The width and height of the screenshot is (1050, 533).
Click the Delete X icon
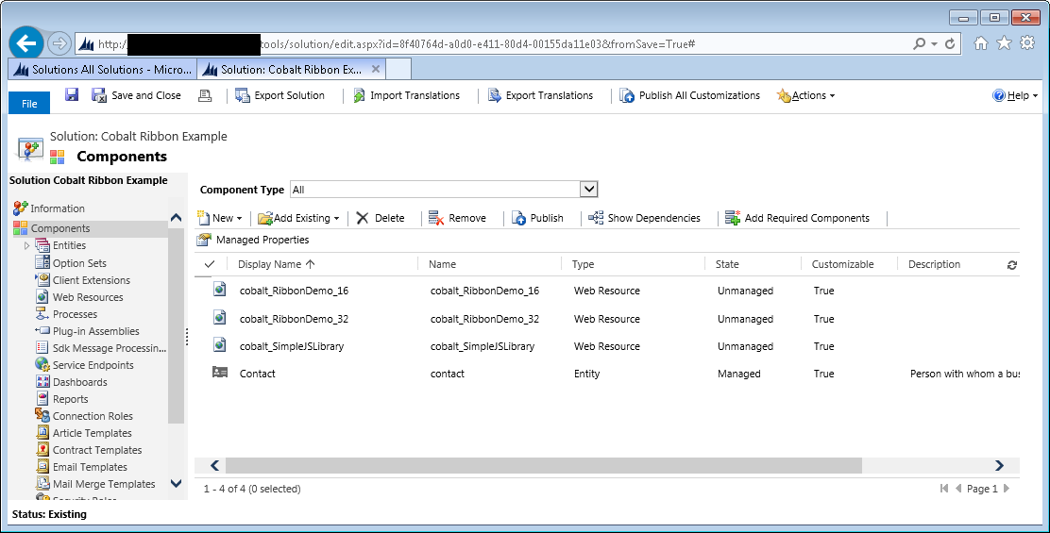tap(363, 218)
